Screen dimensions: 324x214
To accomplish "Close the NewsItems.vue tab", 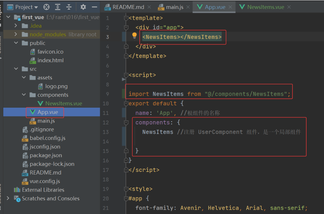I will (289, 7).
